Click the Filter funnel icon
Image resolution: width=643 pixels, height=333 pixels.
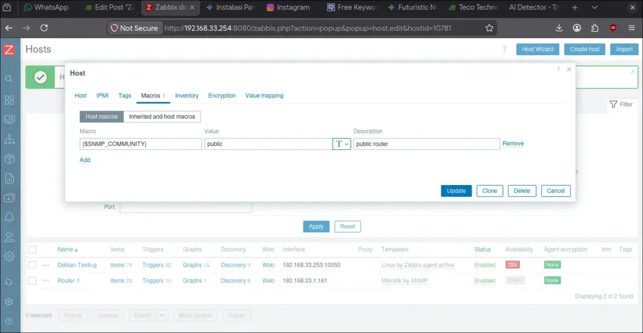pos(613,105)
